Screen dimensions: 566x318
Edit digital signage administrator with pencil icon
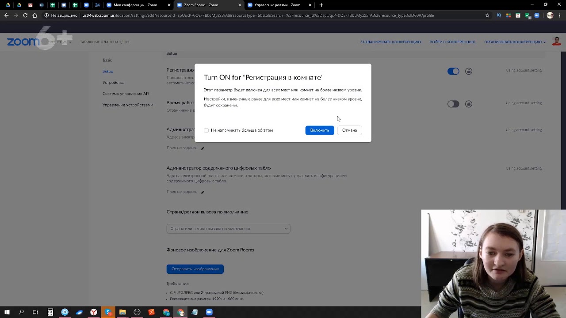click(203, 192)
